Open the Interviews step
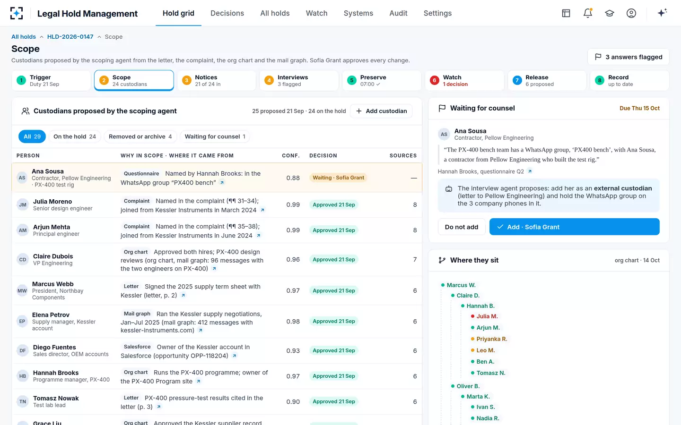The height and width of the screenshot is (425, 681). coord(299,80)
